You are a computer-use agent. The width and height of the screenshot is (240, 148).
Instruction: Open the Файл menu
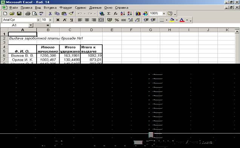(x=13, y=8)
